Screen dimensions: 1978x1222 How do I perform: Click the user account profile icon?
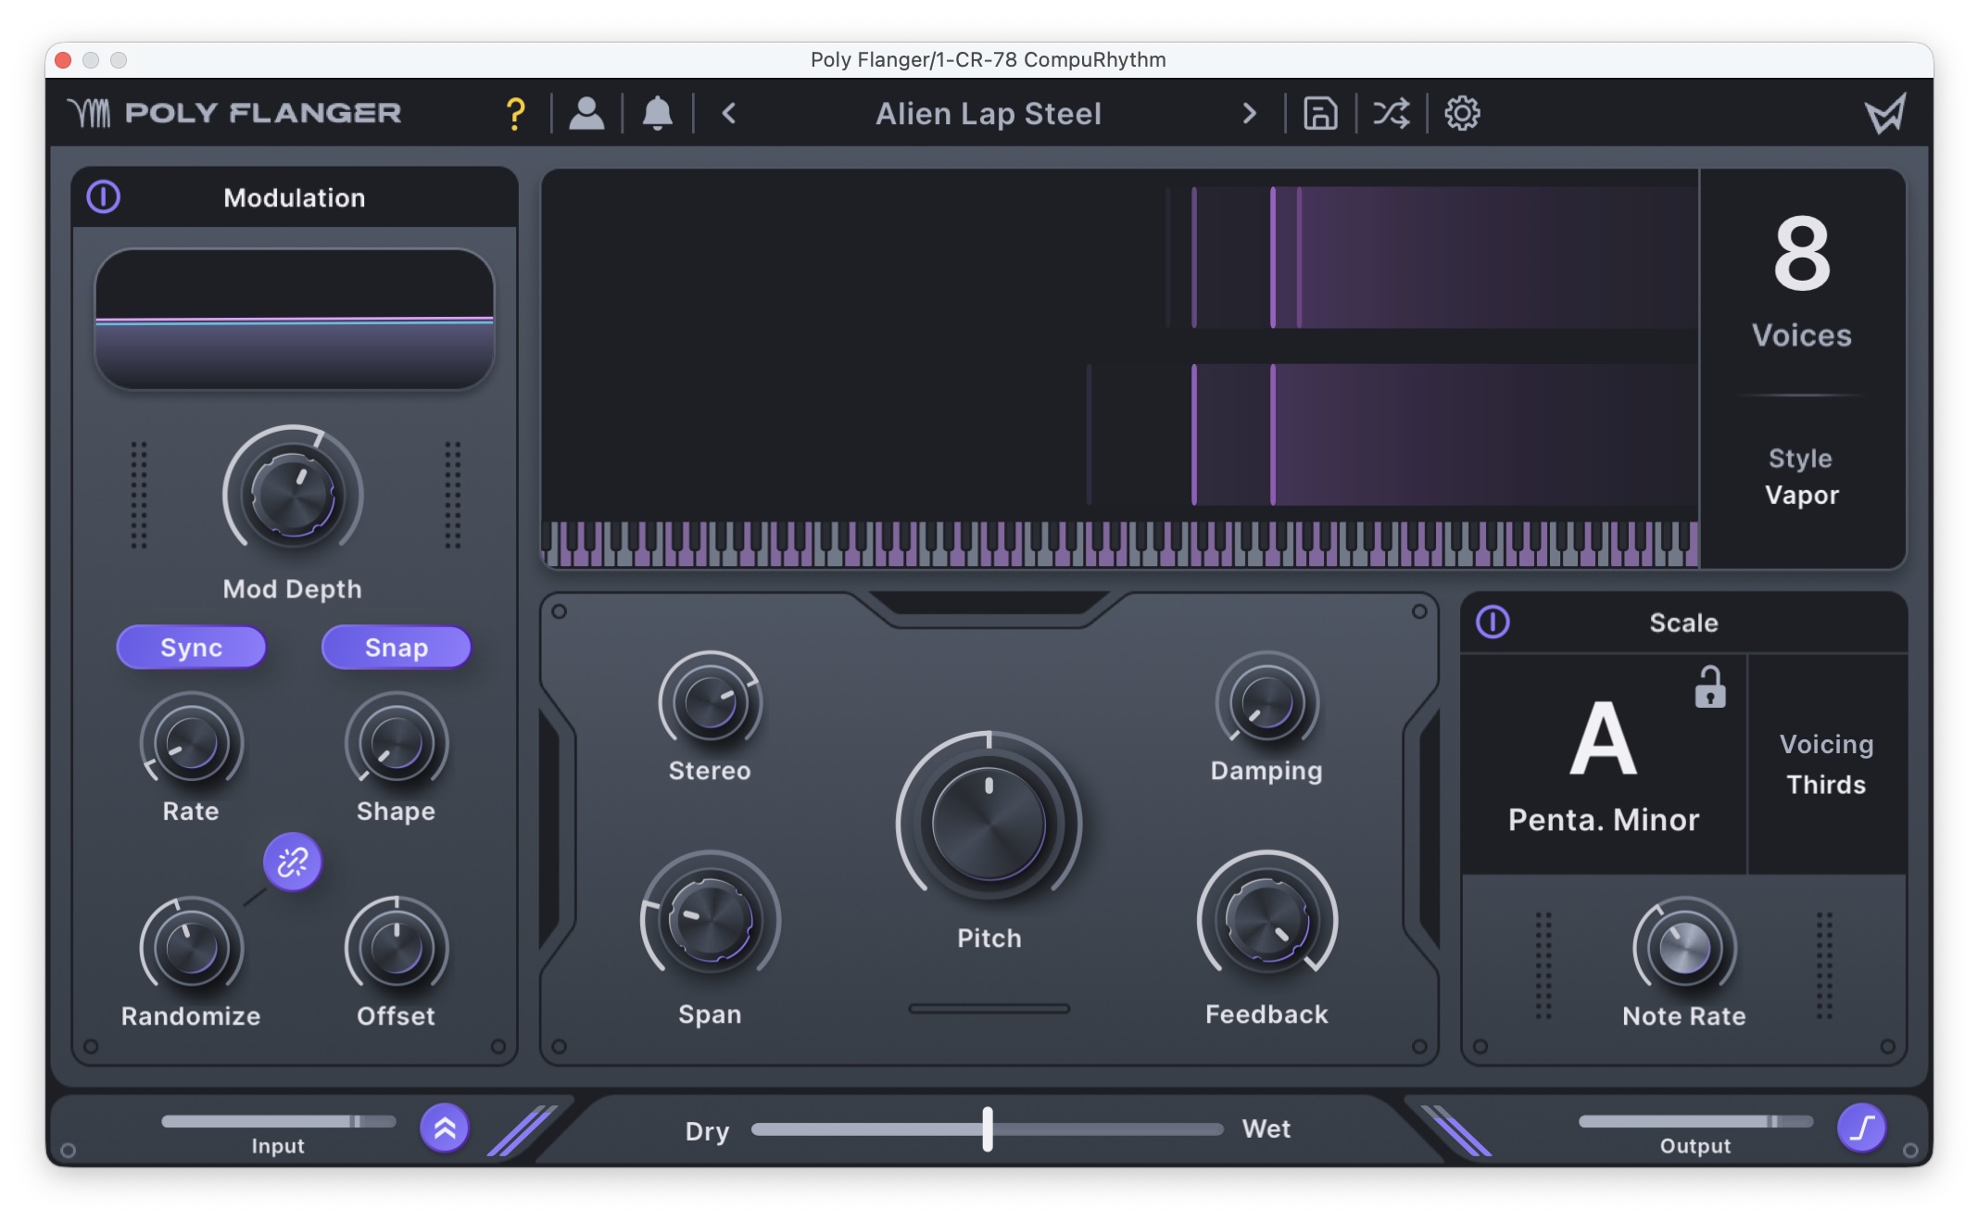point(586,114)
